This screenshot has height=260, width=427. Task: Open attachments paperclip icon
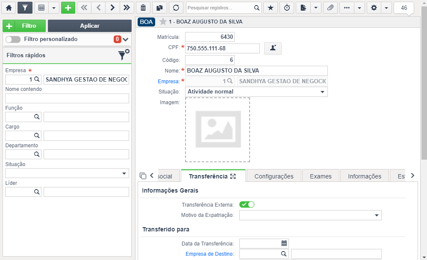(x=330, y=8)
